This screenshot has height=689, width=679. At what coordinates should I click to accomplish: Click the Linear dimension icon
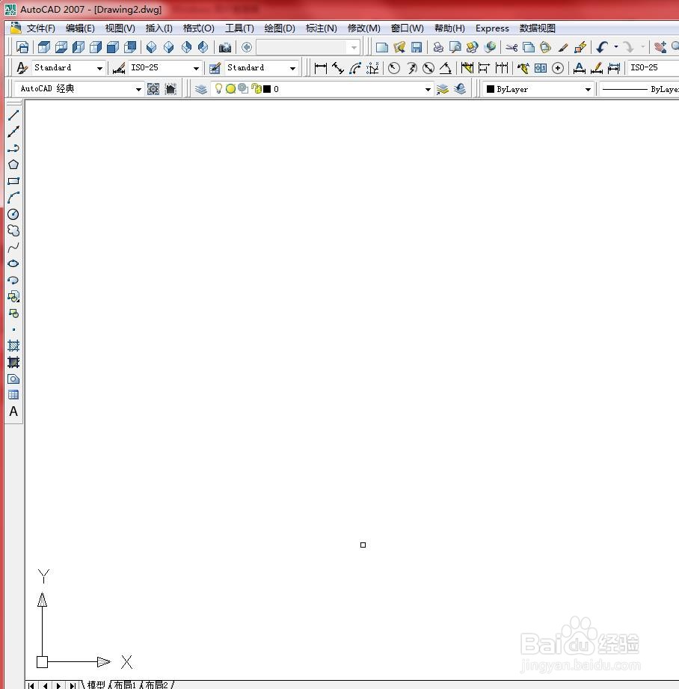[x=321, y=68]
